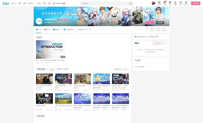
Task: Open 漫画 in the top navigation
Action: pyautogui.click(x=44, y=3)
